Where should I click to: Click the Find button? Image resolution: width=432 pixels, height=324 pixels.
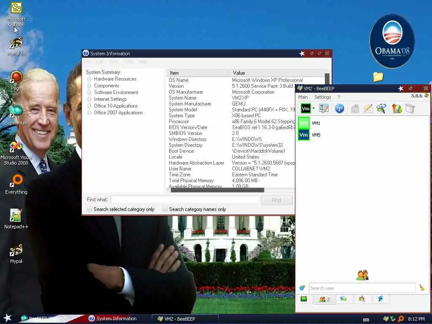277,200
